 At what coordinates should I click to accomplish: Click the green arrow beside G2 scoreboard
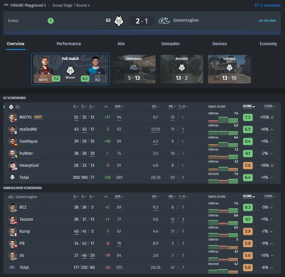[x=4, y=107]
